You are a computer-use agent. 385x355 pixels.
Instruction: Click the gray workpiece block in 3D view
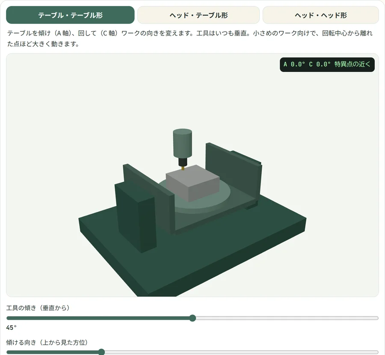(x=193, y=183)
